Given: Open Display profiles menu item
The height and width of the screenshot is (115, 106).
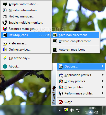Looking at the screenshot, I should pos(81,81).
